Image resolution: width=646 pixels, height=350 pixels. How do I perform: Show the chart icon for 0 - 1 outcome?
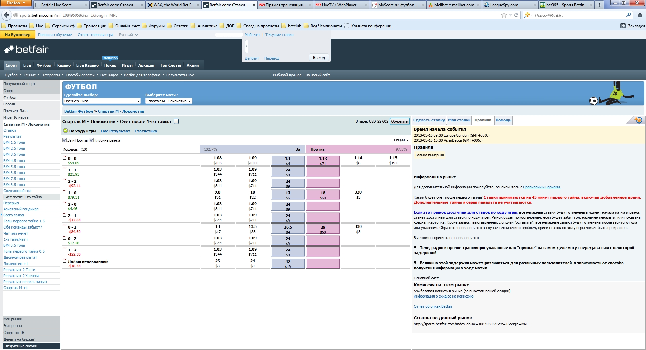click(64, 226)
